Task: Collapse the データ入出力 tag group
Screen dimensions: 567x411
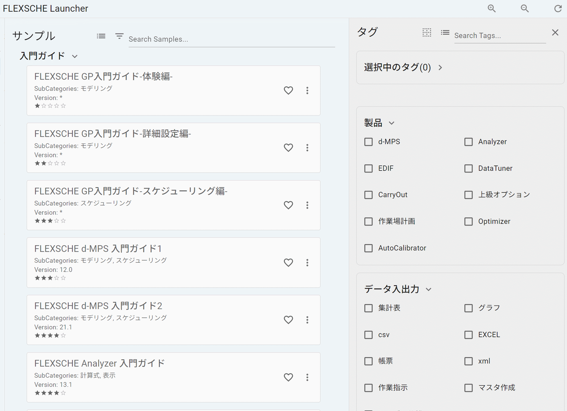Action: point(429,289)
